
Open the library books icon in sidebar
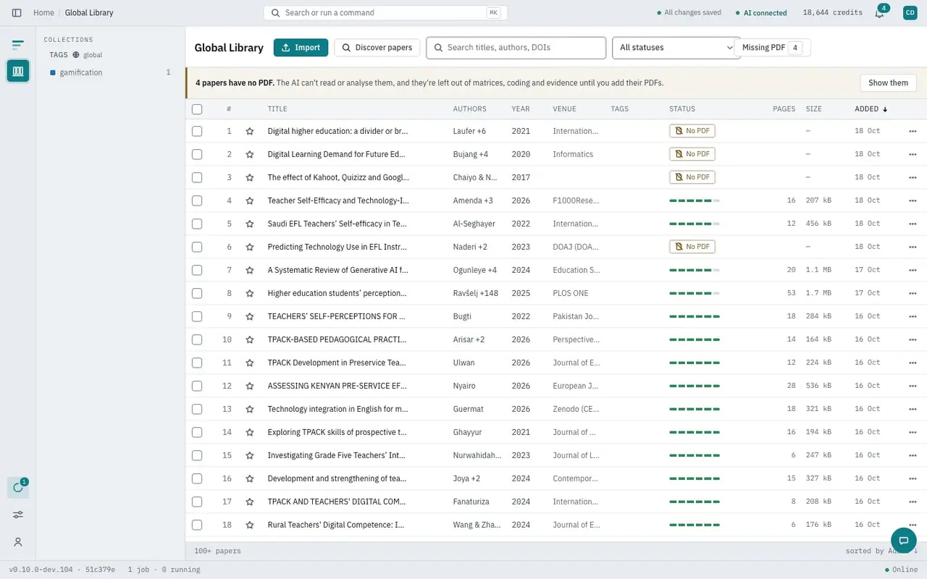tap(18, 71)
